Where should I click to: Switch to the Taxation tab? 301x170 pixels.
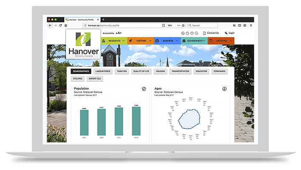122,71
